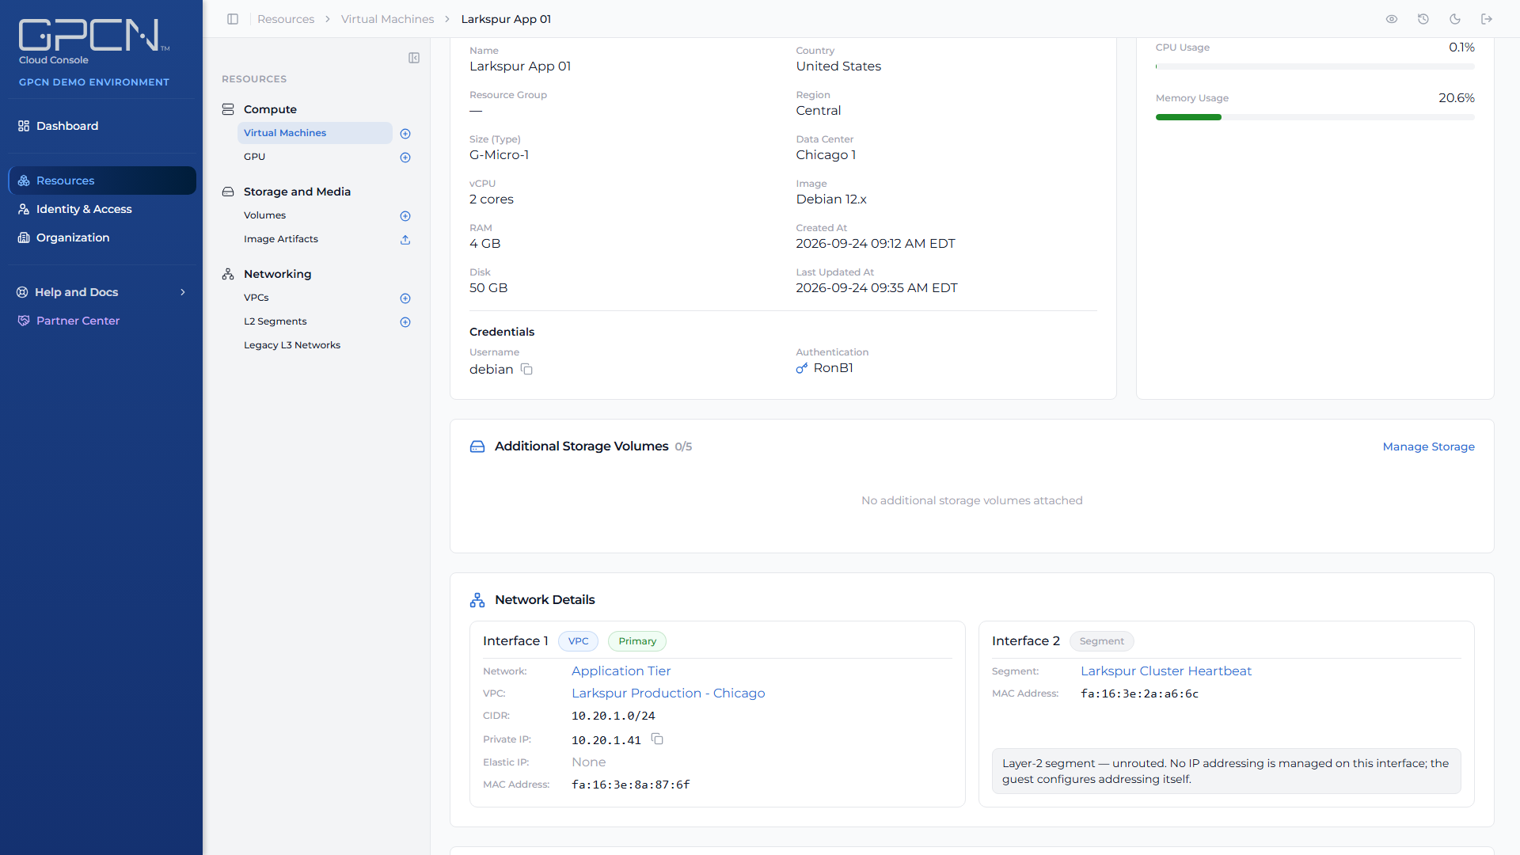Select Resources in the sidebar
This screenshot has width=1520, height=855.
pos(102,180)
